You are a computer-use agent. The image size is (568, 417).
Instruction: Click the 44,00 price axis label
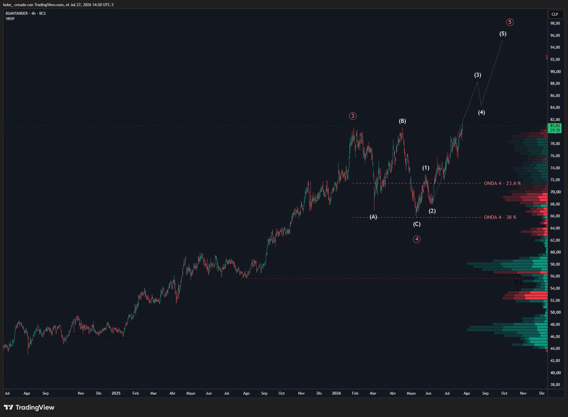point(555,348)
